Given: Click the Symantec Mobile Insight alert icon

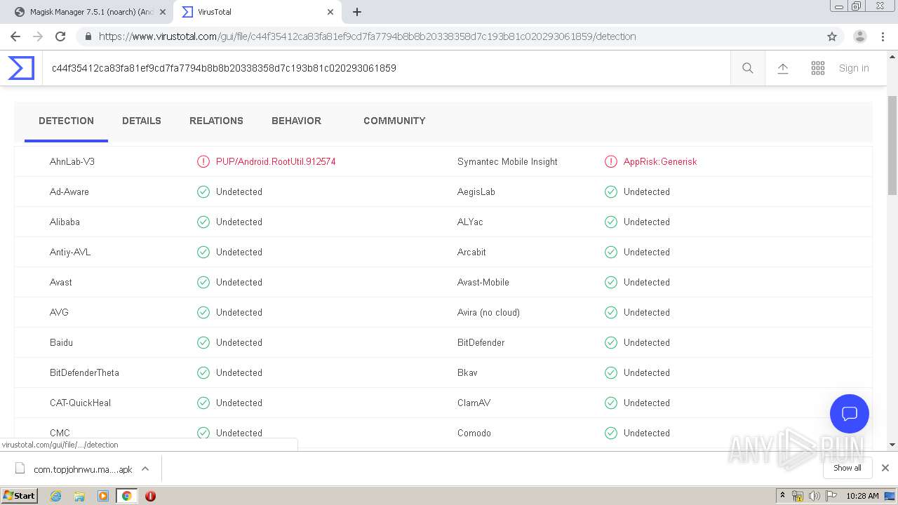Looking at the screenshot, I should click(611, 161).
